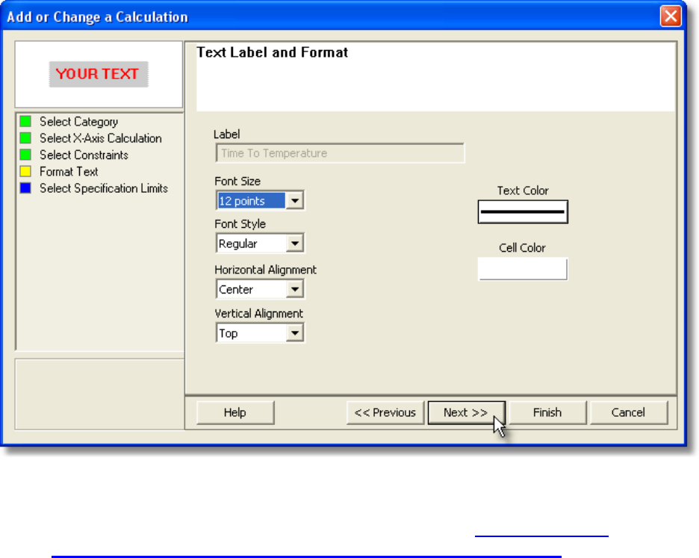Image resolution: width=699 pixels, height=558 pixels.
Task: Open the Cell Color swatch picker
Action: (x=523, y=269)
